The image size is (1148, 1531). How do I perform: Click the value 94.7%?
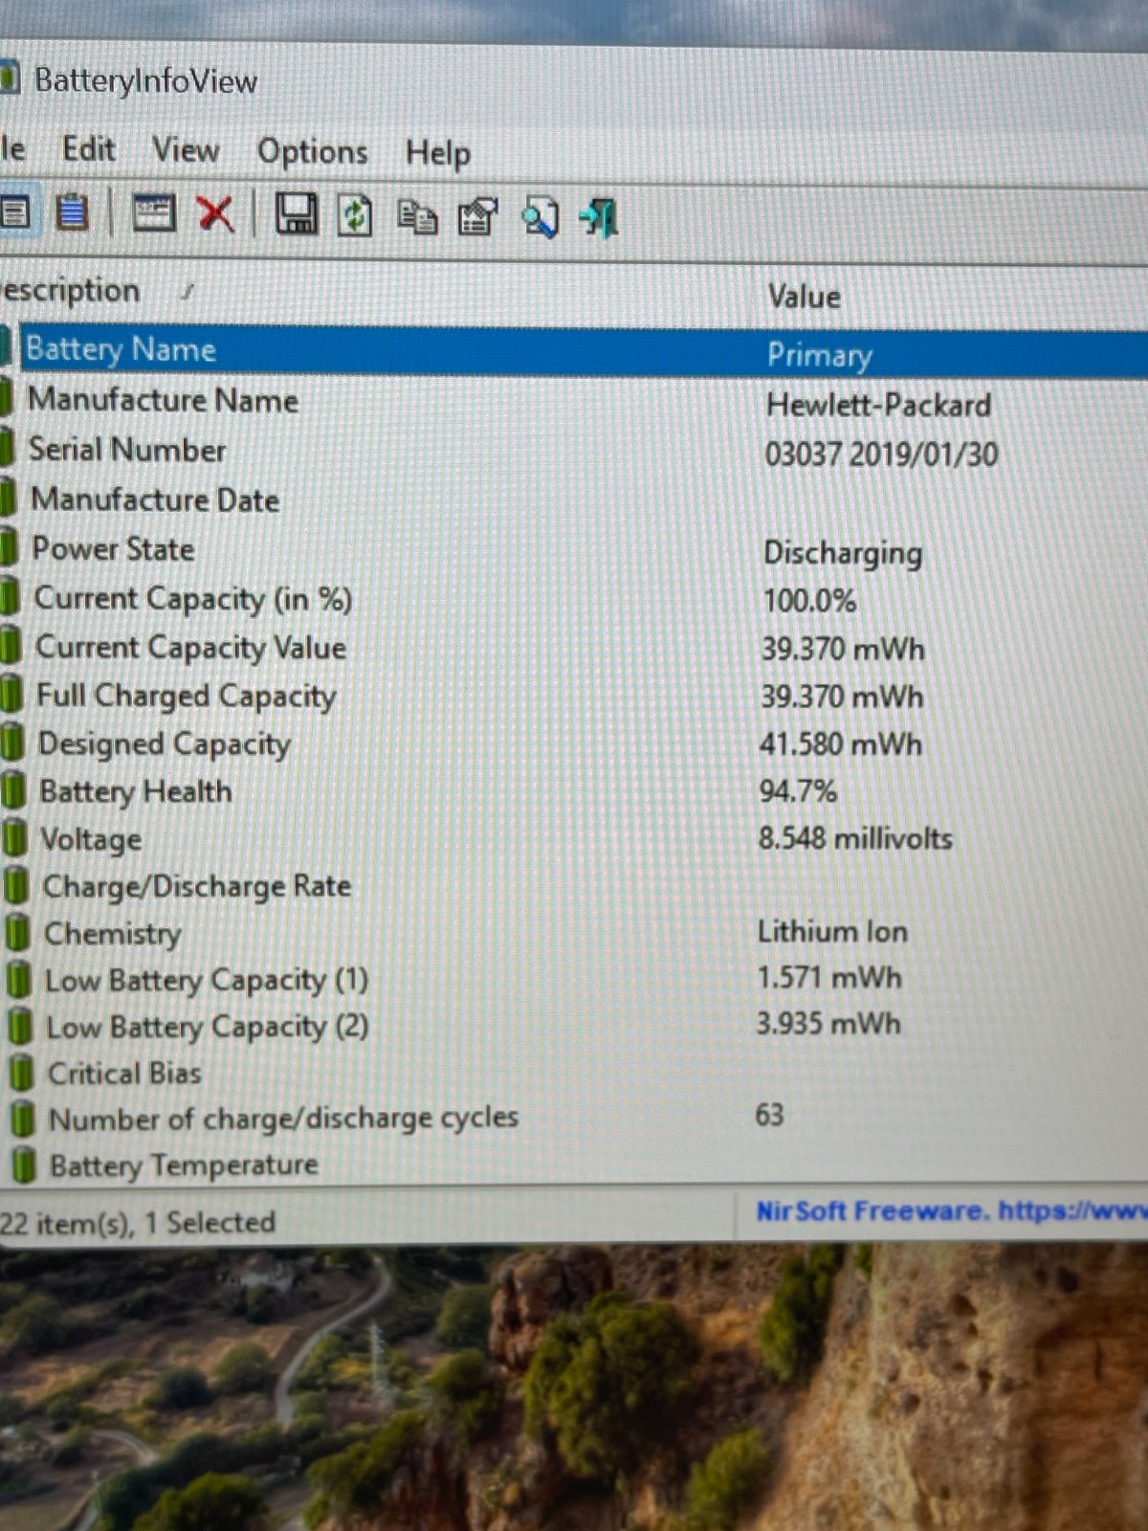(798, 791)
